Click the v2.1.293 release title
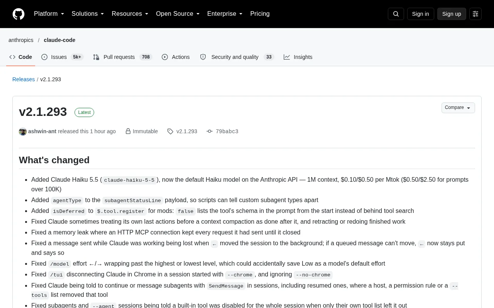Screen dimensions: 494x308 [x=43, y=112]
